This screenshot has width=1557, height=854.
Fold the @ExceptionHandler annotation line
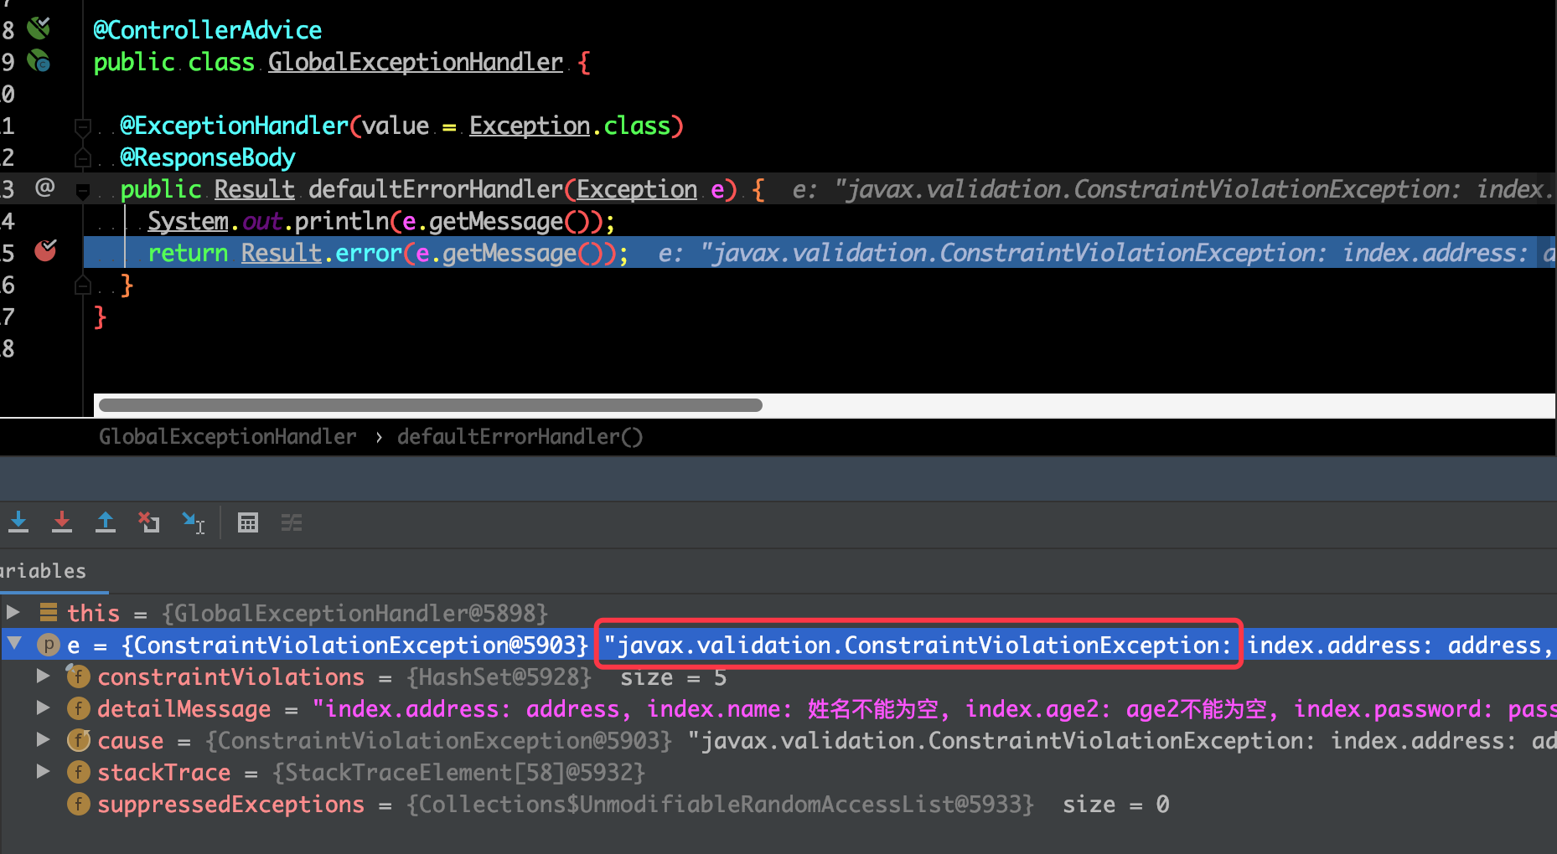82,127
